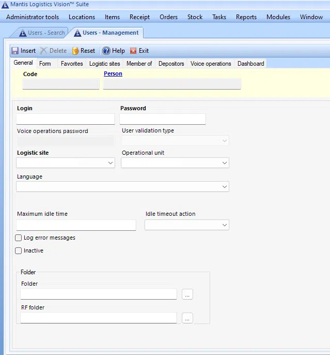Open the Idle timeout action dropdown
The height and width of the screenshot is (355, 330).
pos(225,225)
